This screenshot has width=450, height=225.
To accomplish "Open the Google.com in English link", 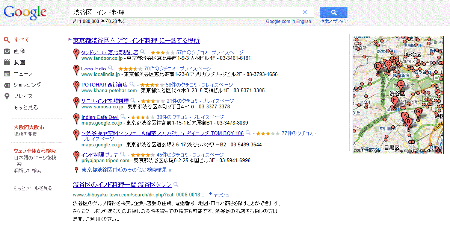I will tap(288, 21).
